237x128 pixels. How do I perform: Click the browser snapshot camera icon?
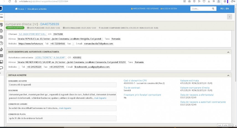click(x=189, y=1)
